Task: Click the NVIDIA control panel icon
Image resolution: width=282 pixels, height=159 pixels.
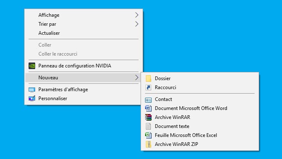Action: (32, 66)
